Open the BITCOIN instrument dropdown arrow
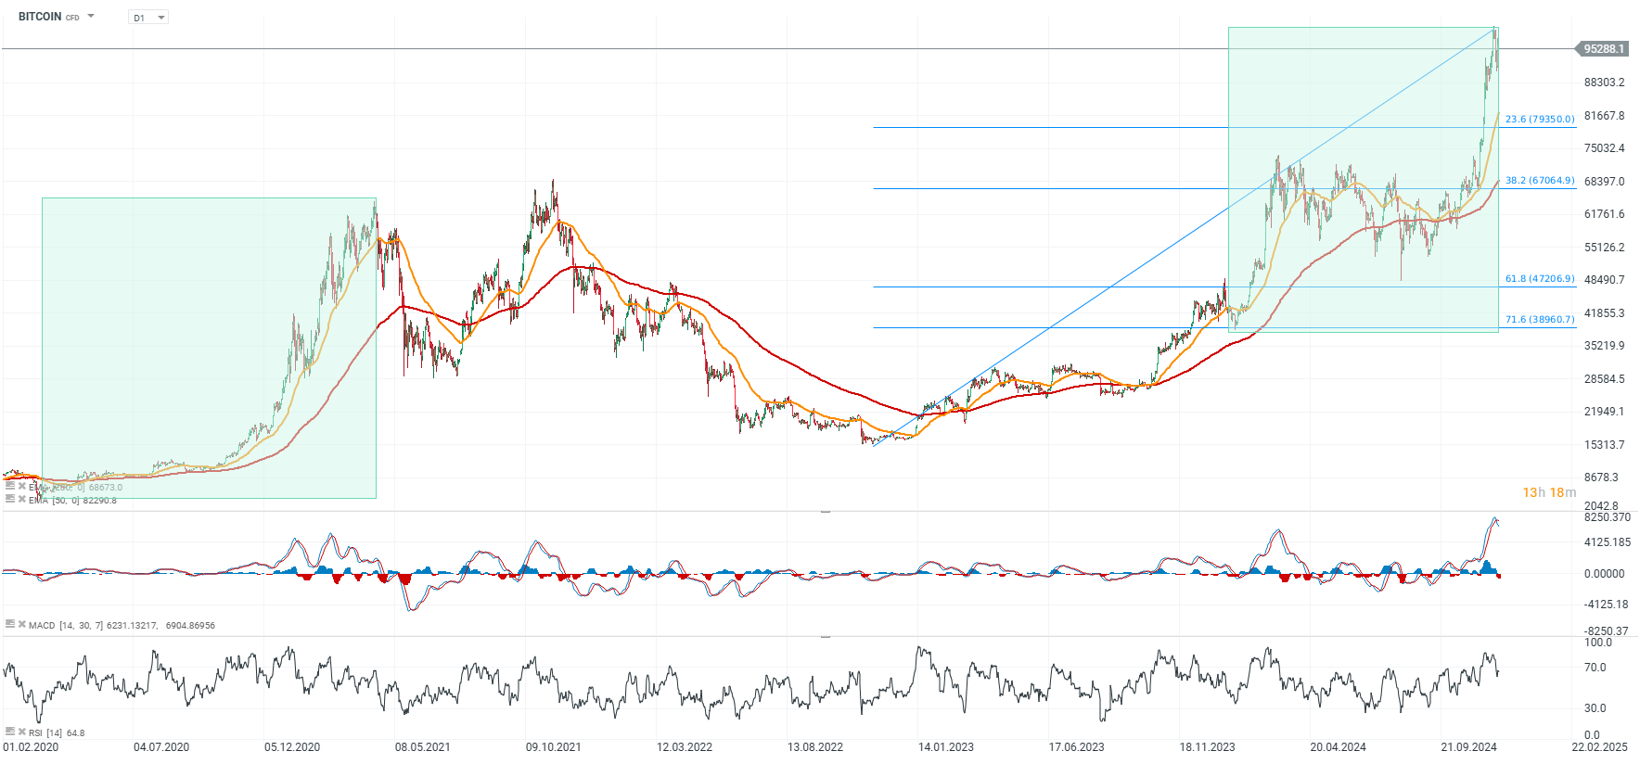Image resolution: width=1640 pixels, height=764 pixels. pyautogui.click(x=91, y=17)
